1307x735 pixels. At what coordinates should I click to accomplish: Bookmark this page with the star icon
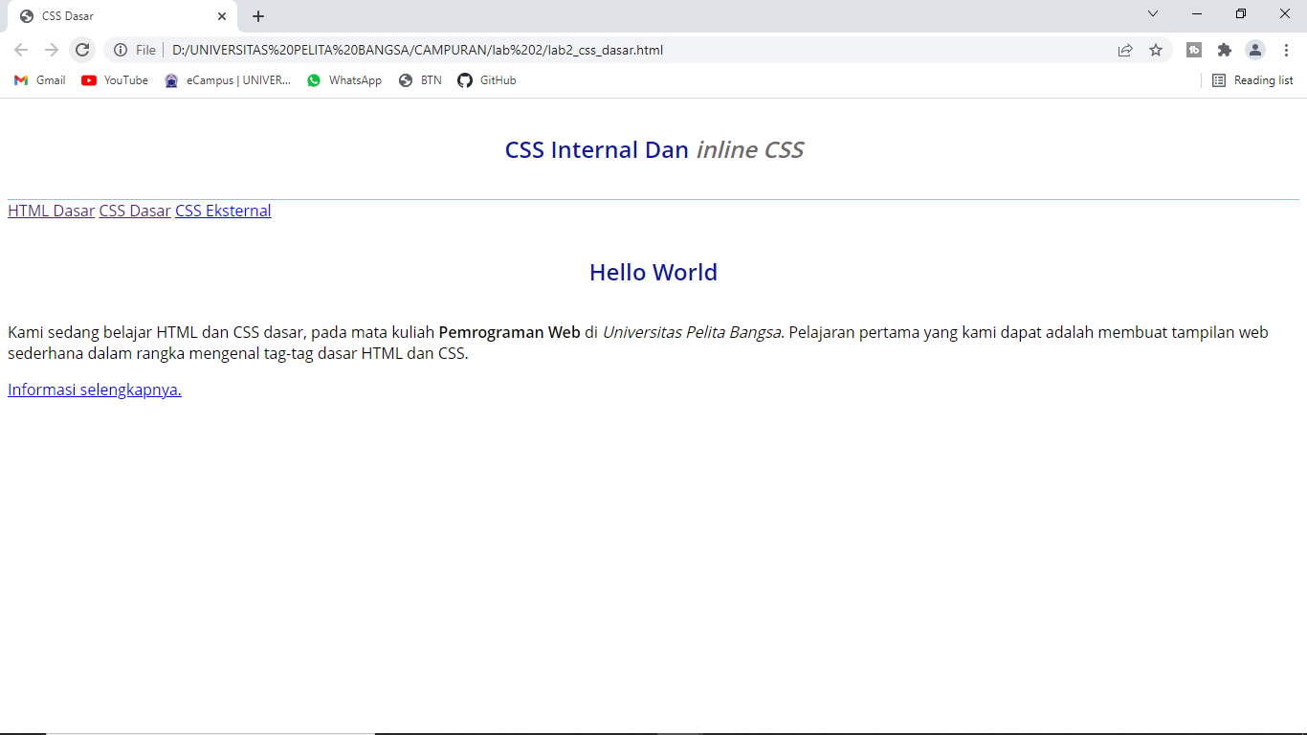click(1157, 49)
